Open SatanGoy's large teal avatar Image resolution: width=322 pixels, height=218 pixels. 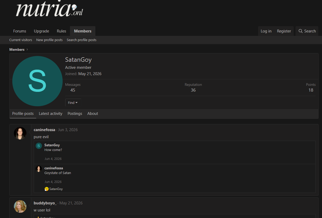click(37, 81)
